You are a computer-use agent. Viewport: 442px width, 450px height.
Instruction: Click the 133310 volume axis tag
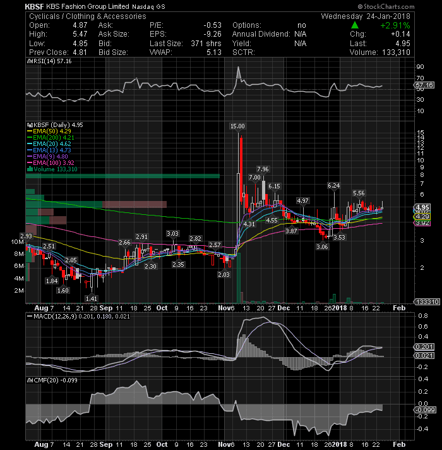point(427,302)
